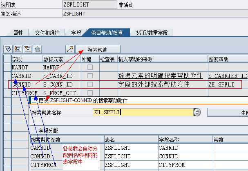
Task: Click the expand all rows toolbar icon
Action: [x=18, y=49]
